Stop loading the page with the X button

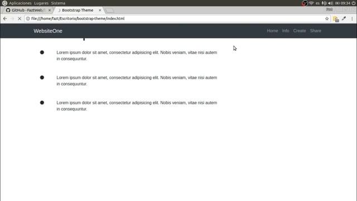pos(20,18)
